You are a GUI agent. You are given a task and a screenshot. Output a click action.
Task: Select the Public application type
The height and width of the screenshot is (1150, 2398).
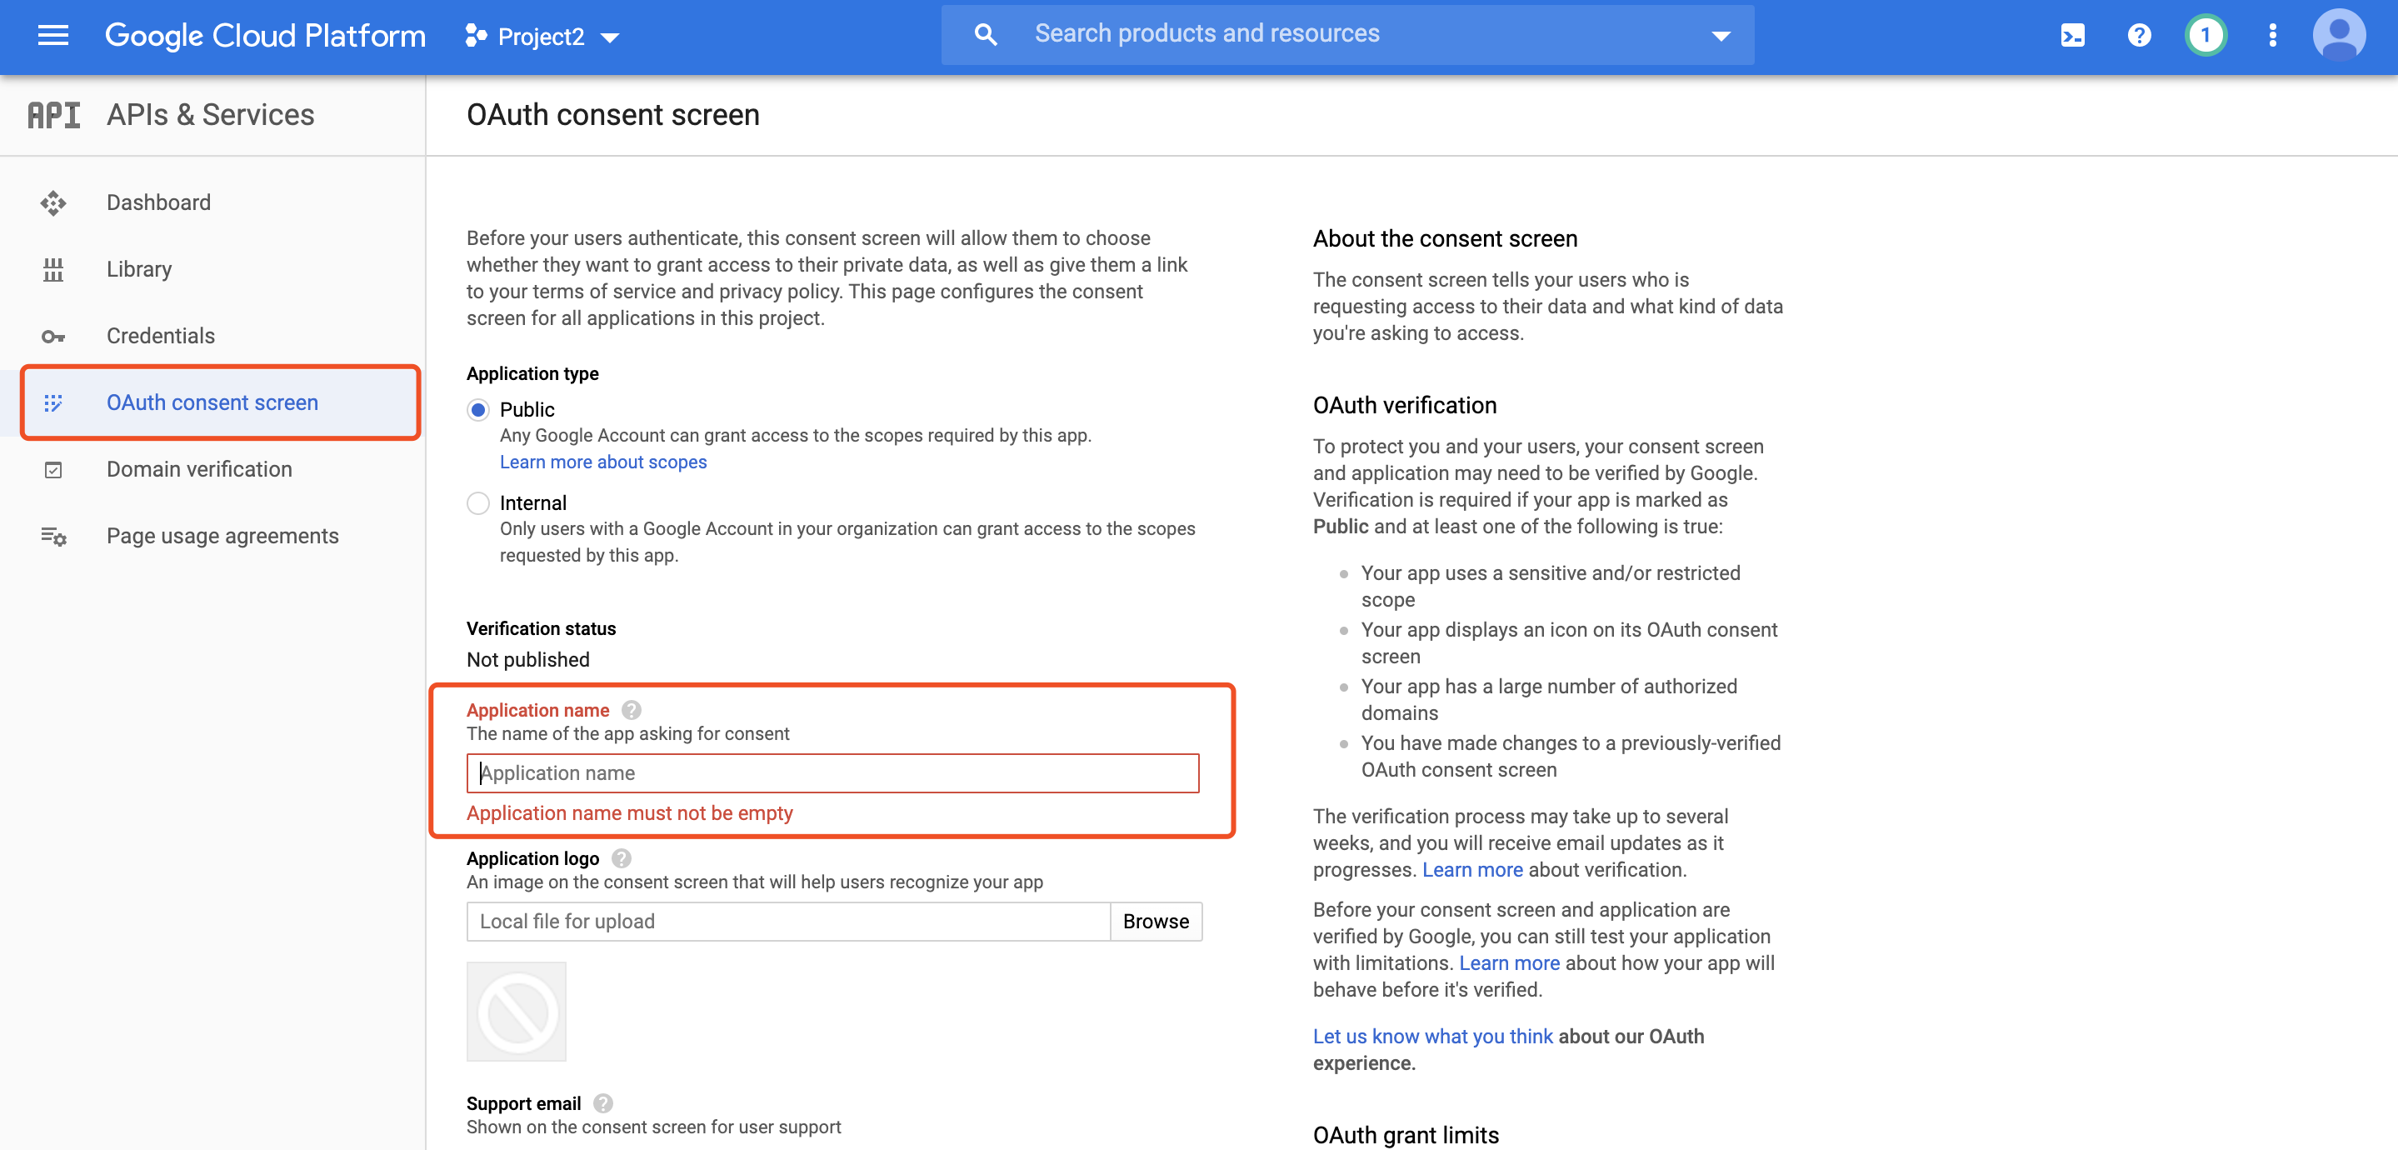[478, 410]
